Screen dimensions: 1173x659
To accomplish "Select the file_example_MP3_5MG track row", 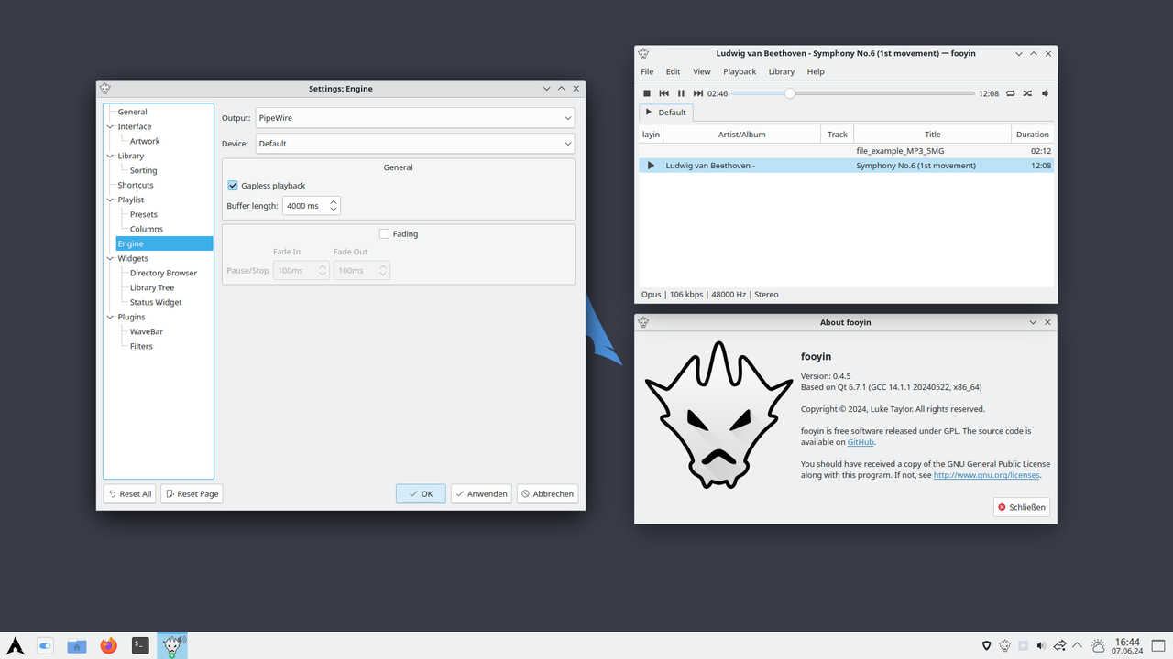I will click(846, 150).
